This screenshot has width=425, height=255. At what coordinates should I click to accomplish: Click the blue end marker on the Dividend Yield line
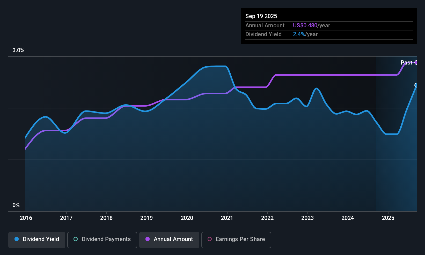pyautogui.click(x=416, y=85)
